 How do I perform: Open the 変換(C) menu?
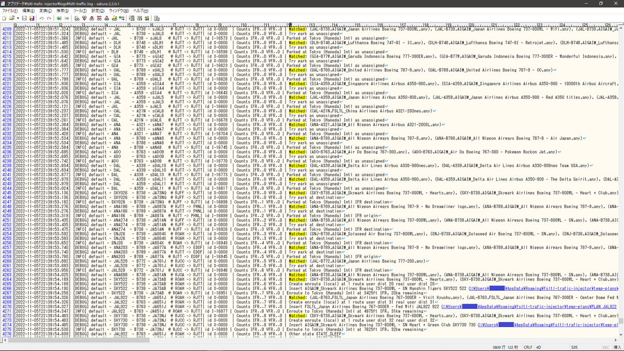(46, 10)
